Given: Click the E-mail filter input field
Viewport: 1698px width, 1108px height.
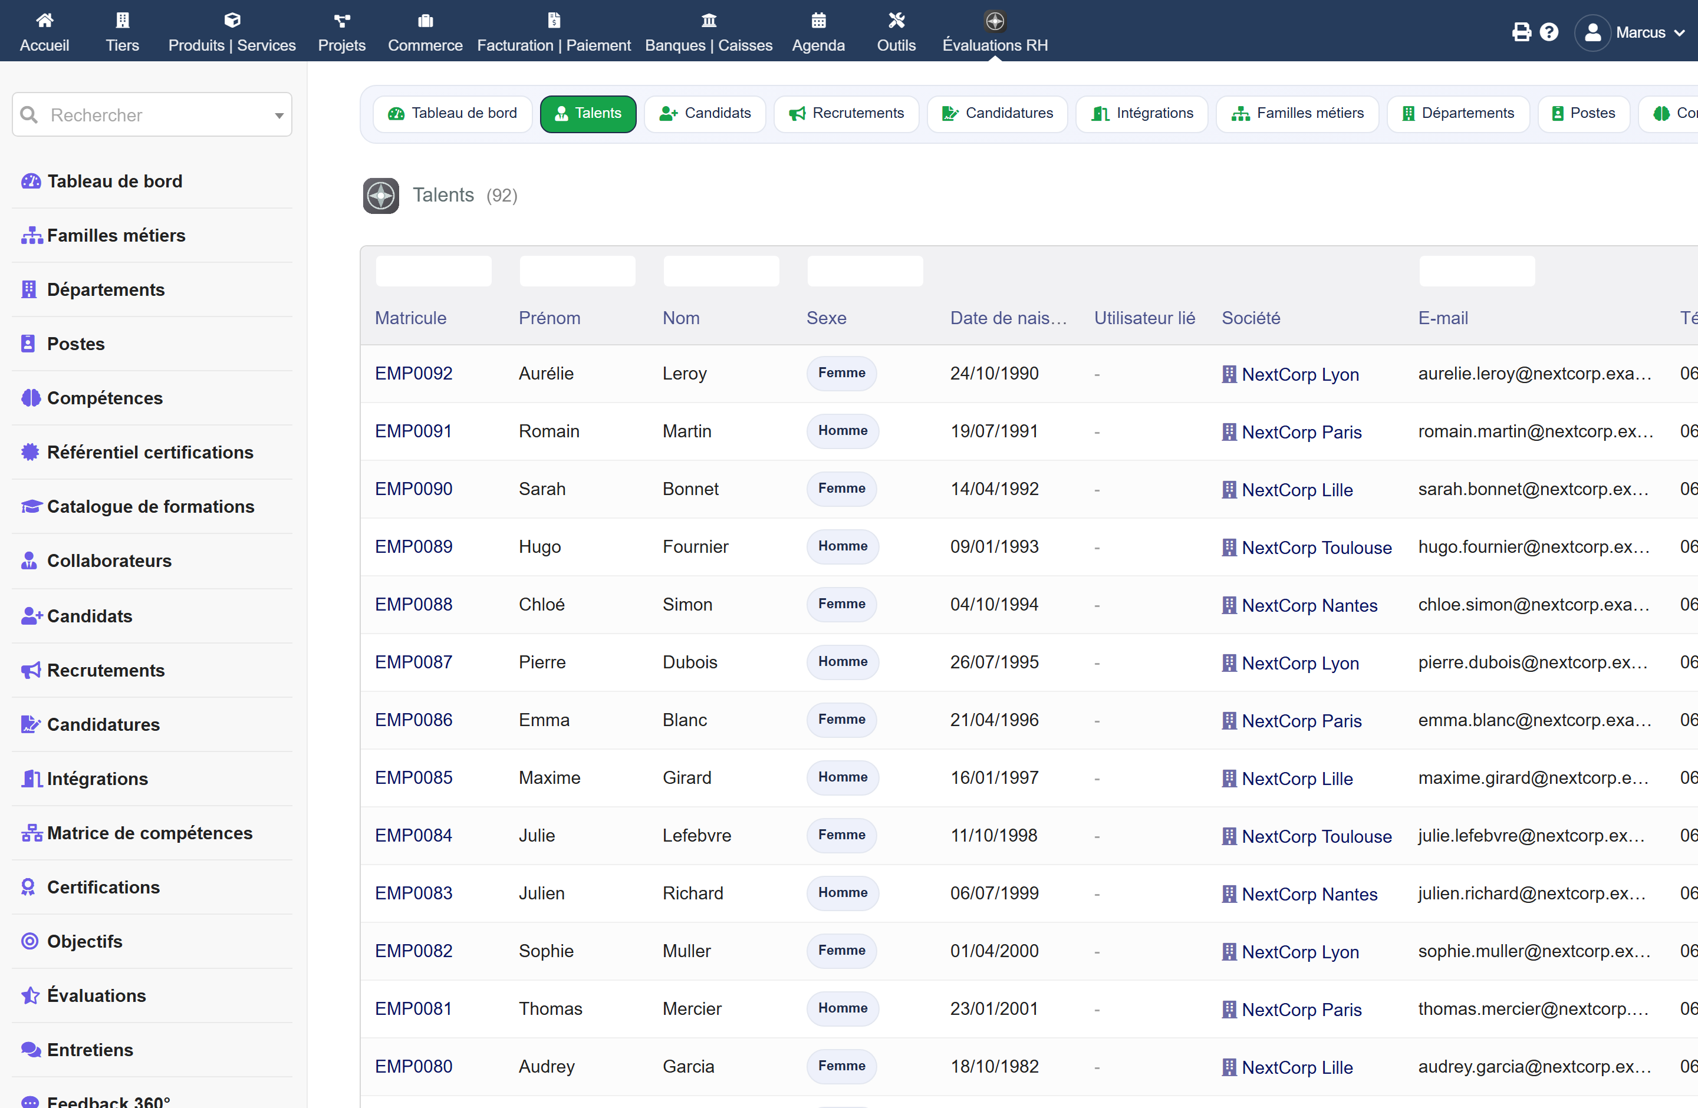Looking at the screenshot, I should pyautogui.click(x=1477, y=271).
